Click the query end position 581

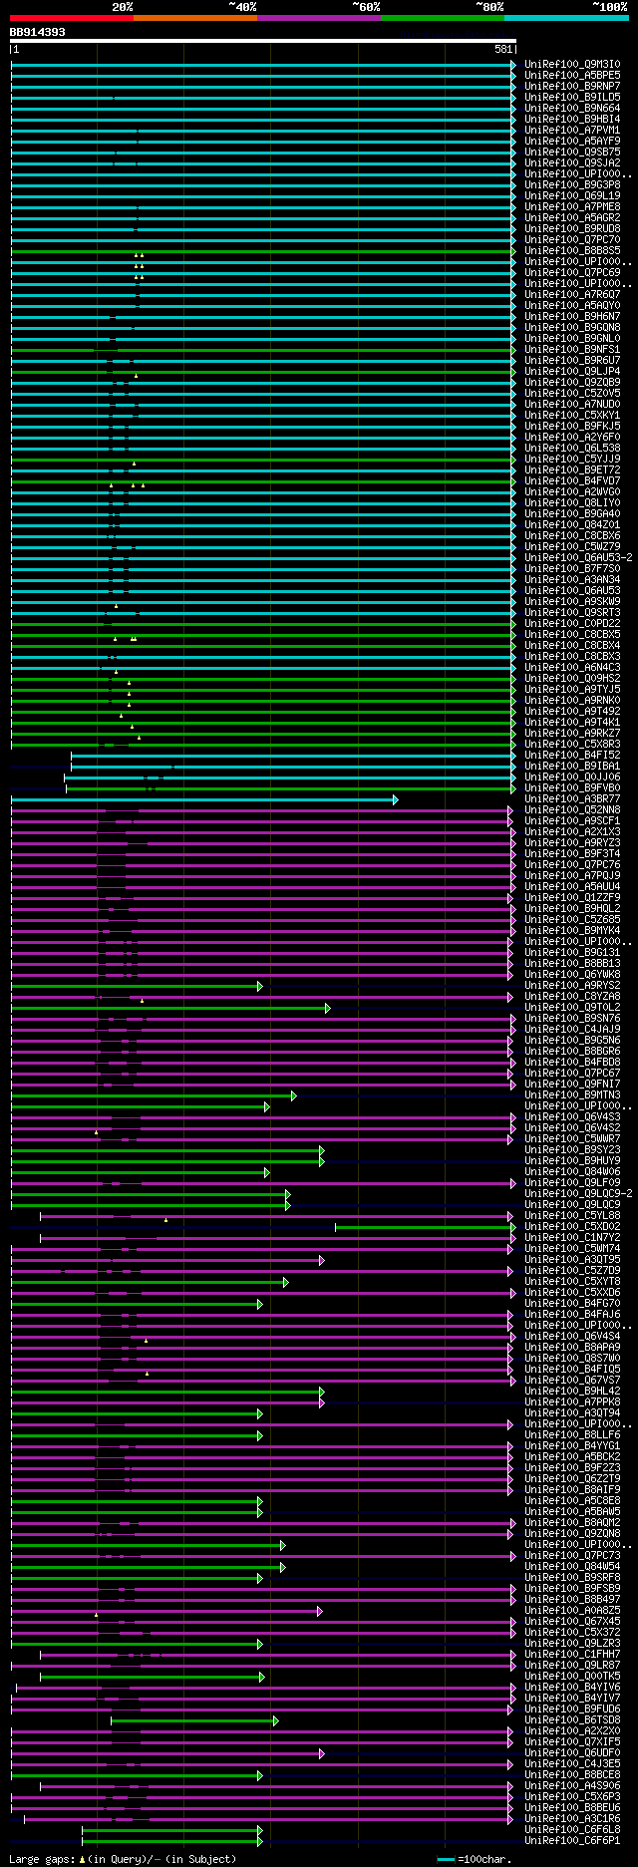pos(503,49)
